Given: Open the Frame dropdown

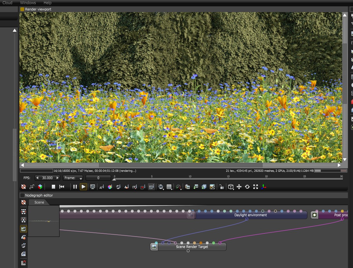Looking at the screenshot, I should coord(73,178).
